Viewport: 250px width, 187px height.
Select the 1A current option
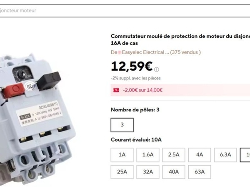[122, 155]
